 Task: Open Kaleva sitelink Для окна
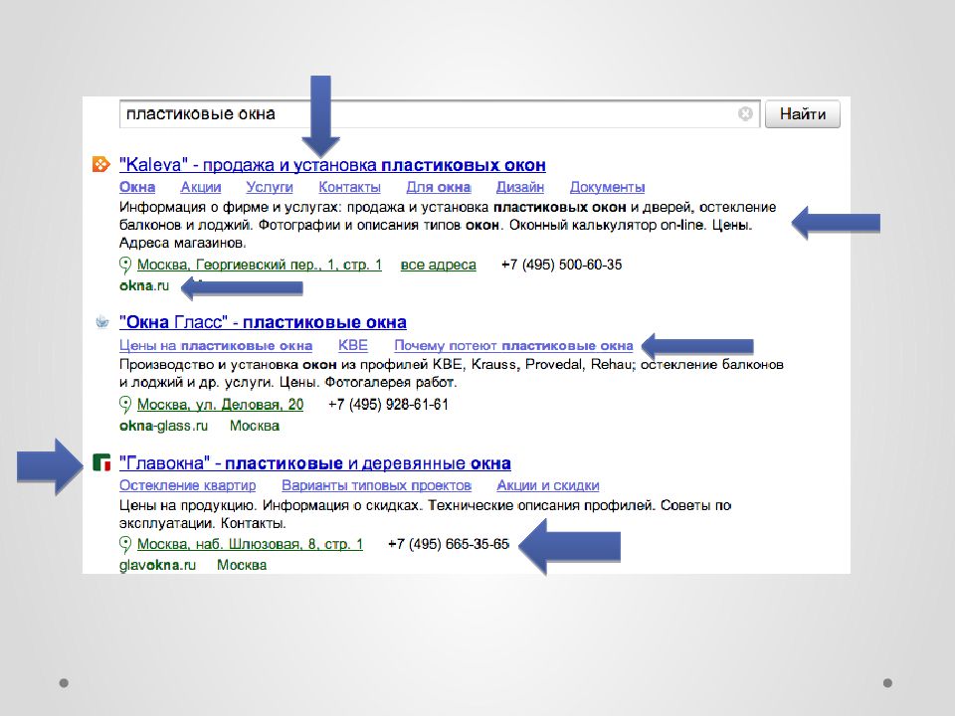point(439,187)
